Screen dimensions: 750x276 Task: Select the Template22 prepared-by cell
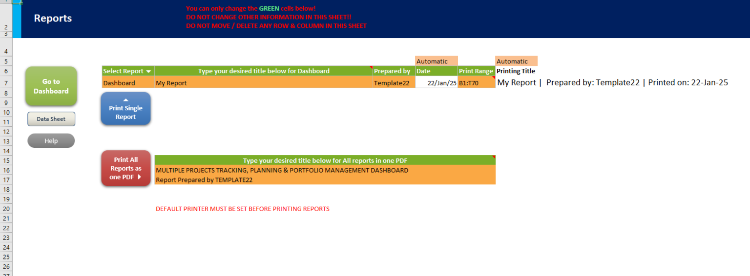point(394,83)
